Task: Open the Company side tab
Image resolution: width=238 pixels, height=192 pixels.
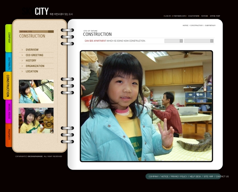Action: point(9,38)
